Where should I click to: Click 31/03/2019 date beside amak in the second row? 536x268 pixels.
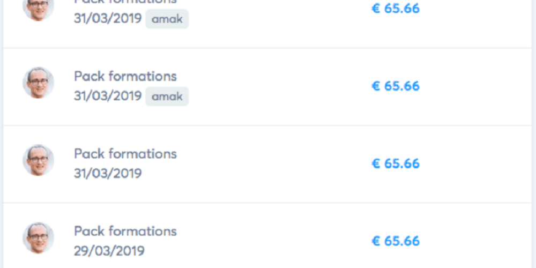tap(108, 96)
